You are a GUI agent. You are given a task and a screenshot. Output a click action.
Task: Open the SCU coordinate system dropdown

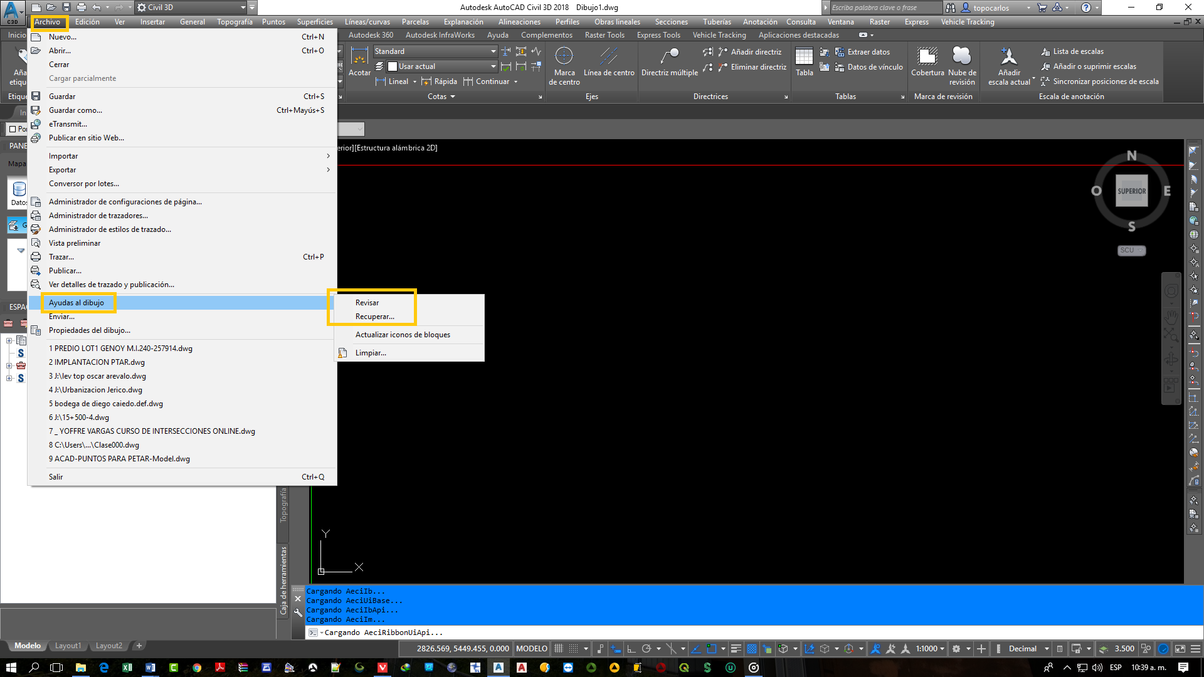click(x=1131, y=250)
